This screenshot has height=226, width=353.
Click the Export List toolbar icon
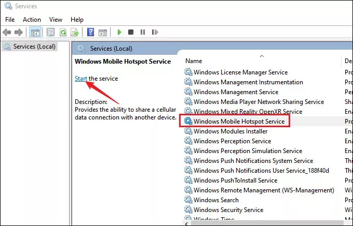(x=75, y=32)
